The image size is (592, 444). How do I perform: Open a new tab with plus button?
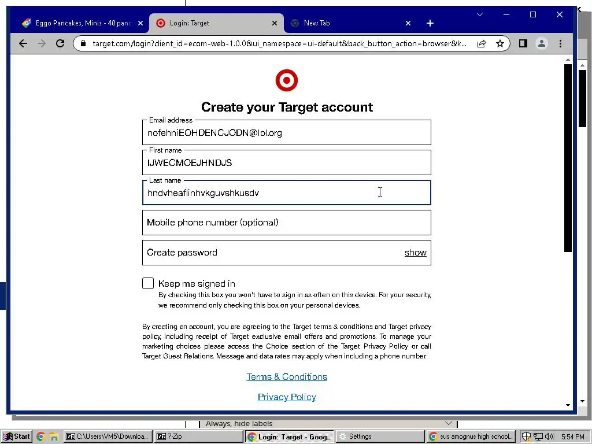click(x=430, y=23)
